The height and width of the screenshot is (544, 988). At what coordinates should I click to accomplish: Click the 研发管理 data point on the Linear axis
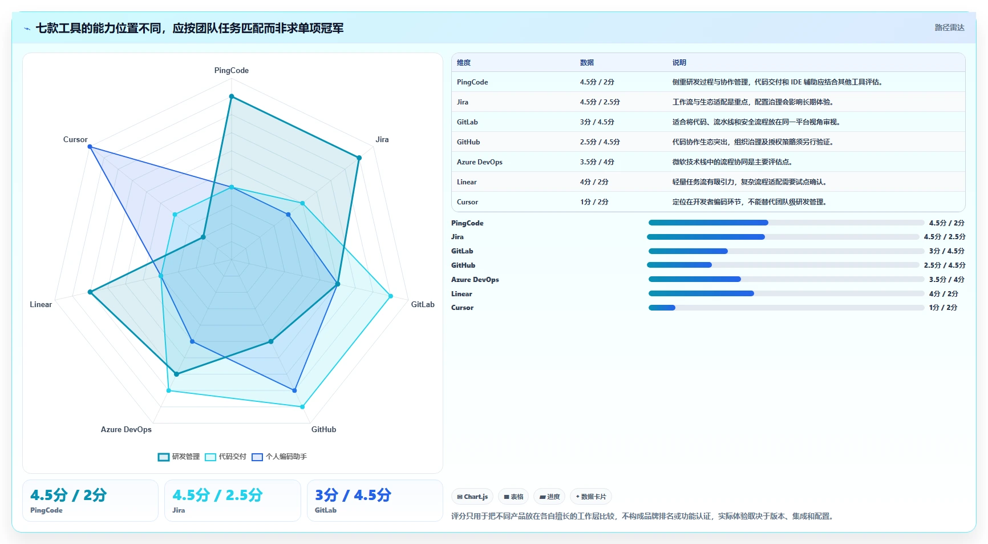pos(90,292)
